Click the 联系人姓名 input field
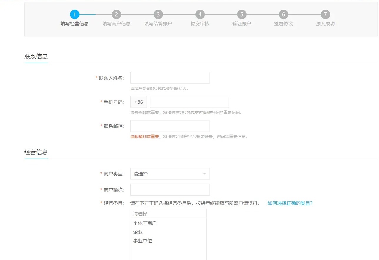The image size is (379, 260). pos(170,78)
